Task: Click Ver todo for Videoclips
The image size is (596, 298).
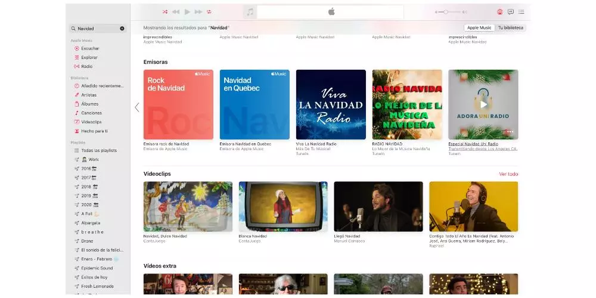Action: click(508, 174)
